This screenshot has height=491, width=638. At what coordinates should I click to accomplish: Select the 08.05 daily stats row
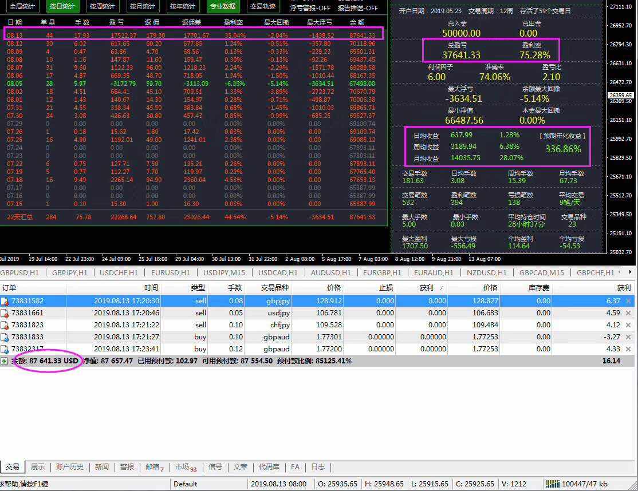(x=191, y=84)
